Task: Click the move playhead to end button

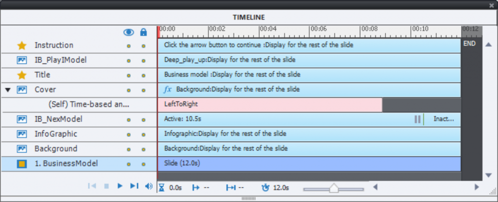Action: point(135,186)
